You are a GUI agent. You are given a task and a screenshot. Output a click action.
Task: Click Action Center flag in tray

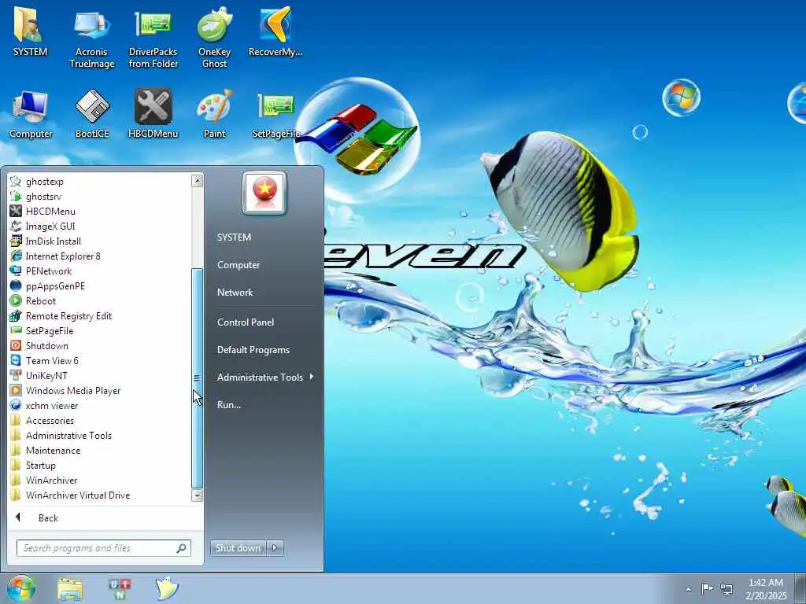708,589
